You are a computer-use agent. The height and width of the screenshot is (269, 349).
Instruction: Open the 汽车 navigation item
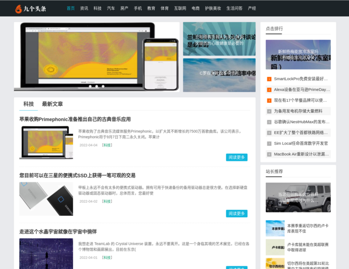[111, 9]
